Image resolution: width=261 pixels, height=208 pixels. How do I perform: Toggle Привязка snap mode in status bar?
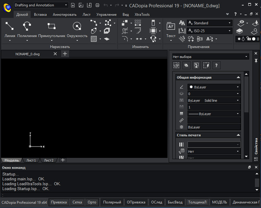pos(59,202)
